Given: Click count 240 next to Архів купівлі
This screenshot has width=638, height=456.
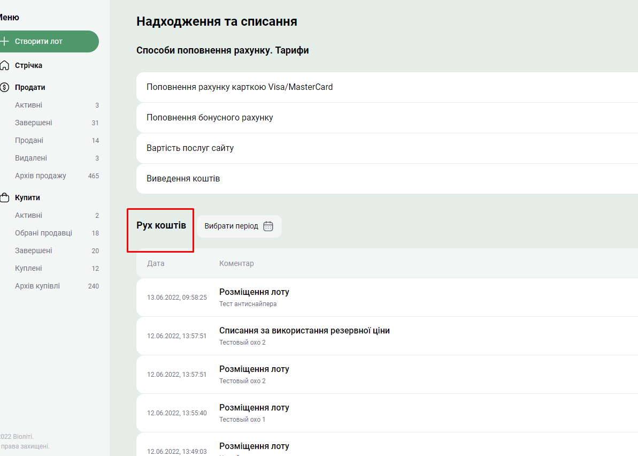Looking at the screenshot, I should click(x=94, y=286).
